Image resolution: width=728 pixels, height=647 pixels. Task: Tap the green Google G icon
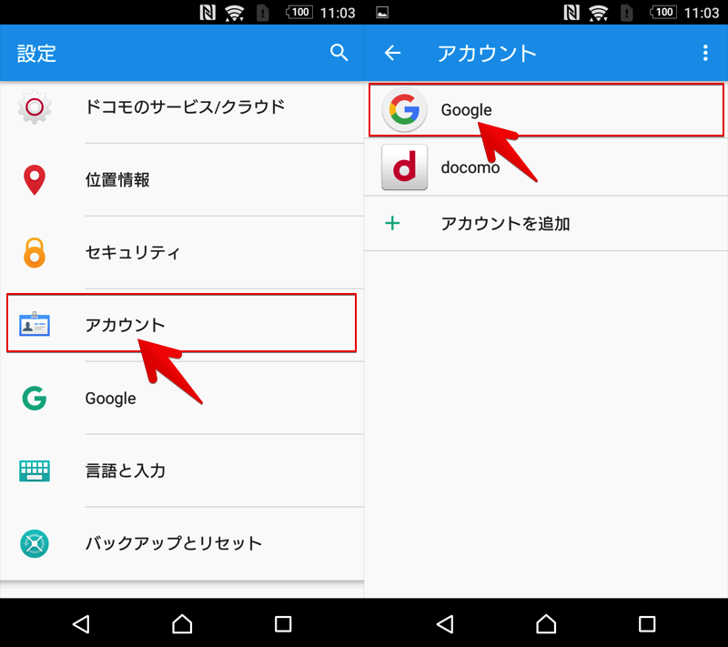pos(35,398)
